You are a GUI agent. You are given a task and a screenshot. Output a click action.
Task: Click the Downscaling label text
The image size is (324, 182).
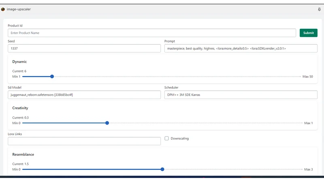pyautogui.click(x=180, y=138)
